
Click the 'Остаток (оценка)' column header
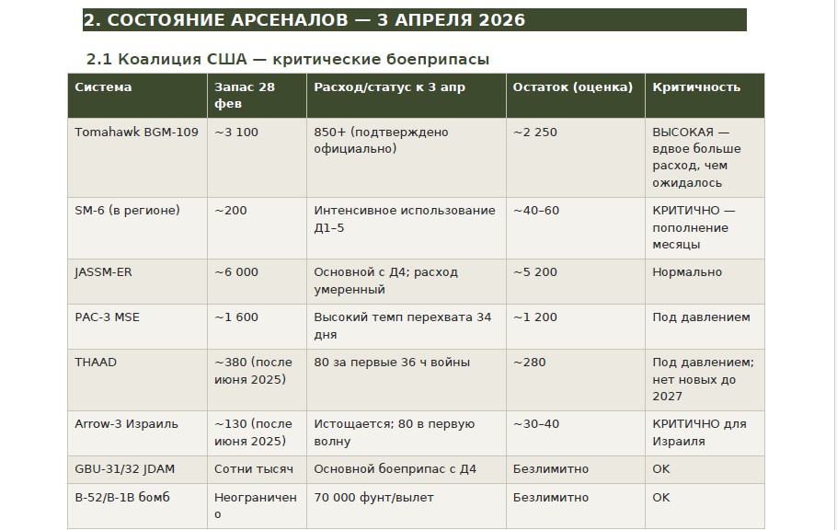tap(572, 87)
